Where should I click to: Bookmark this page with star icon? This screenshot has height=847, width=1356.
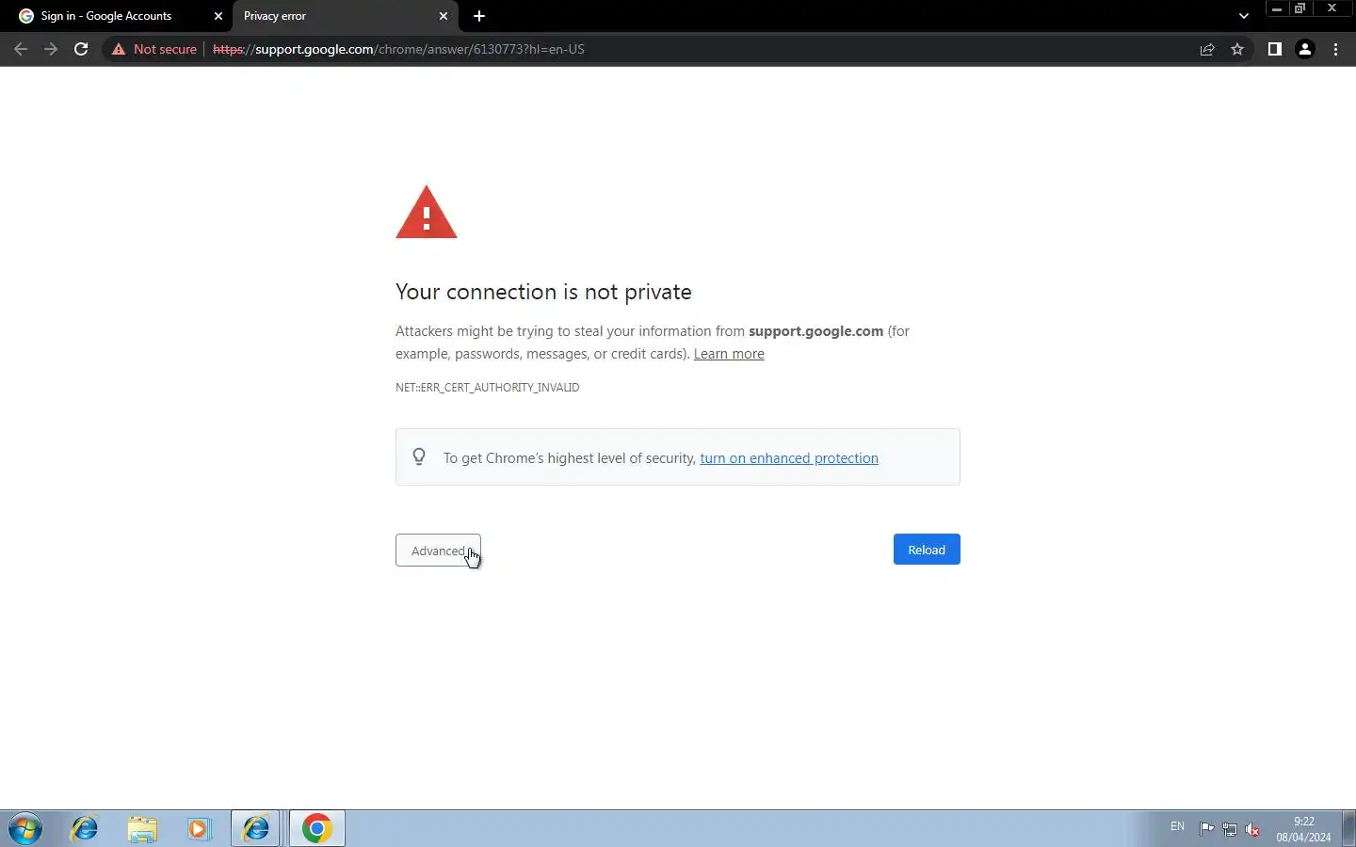pyautogui.click(x=1237, y=49)
